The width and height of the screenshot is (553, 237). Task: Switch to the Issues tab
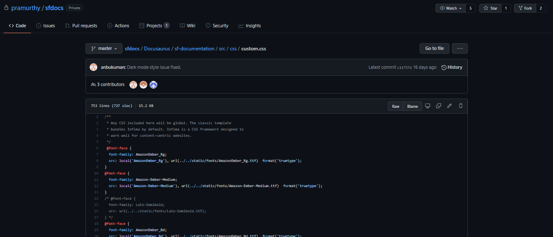click(45, 26)
